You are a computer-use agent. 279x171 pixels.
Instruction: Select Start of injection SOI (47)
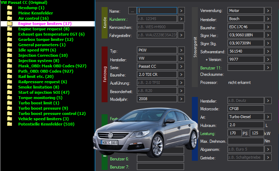(x=44, y=92)
